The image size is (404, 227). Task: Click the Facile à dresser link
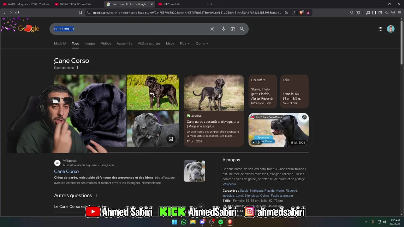tap(282, 196)
